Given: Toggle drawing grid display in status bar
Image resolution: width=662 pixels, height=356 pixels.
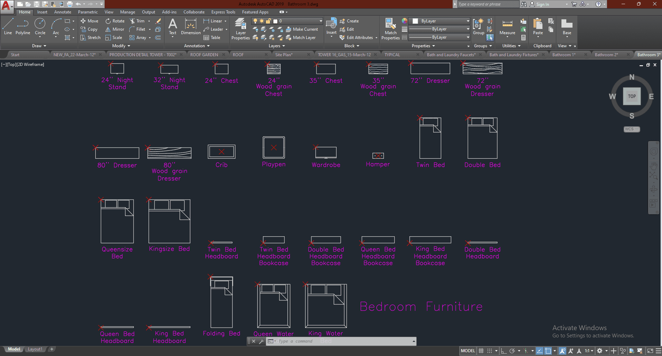Looking at the screenshot, I should point(481,351).
